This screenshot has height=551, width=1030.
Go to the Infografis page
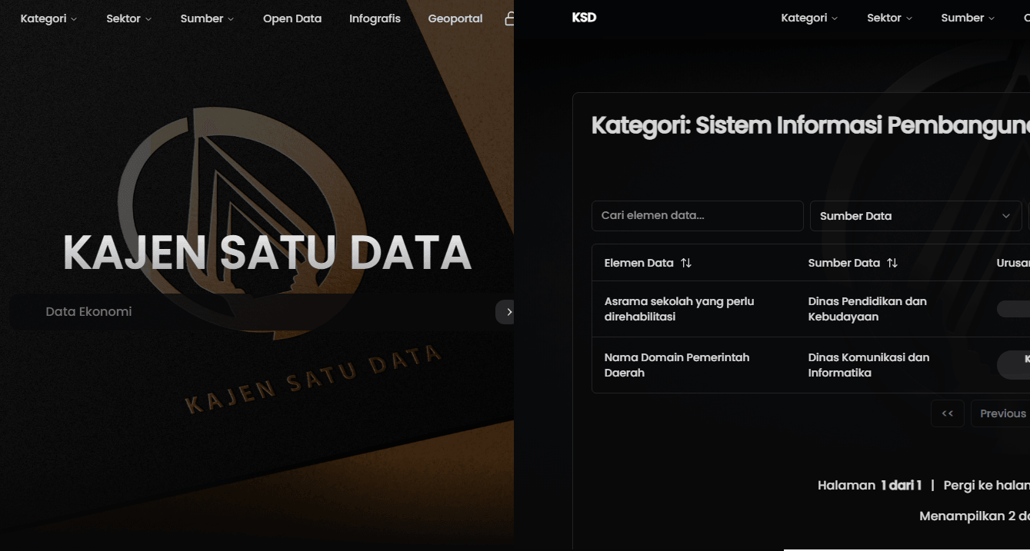tap(375, 18)
